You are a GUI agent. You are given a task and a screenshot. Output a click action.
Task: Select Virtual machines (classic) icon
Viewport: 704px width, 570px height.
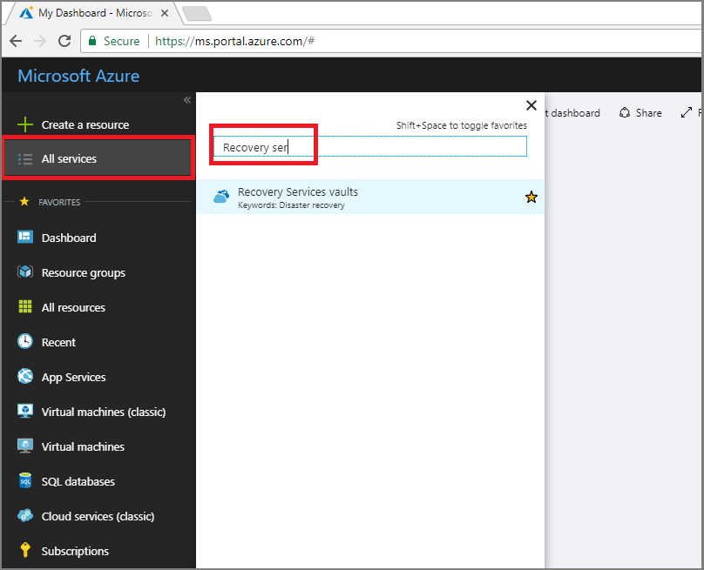(26, 412)
